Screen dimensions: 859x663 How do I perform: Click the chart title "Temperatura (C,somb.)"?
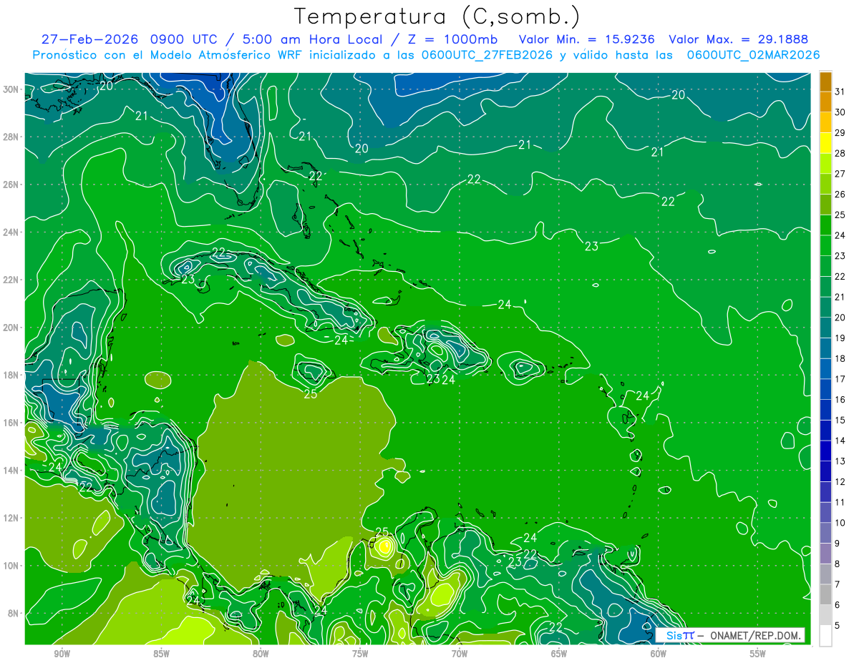tap(437, 16)
